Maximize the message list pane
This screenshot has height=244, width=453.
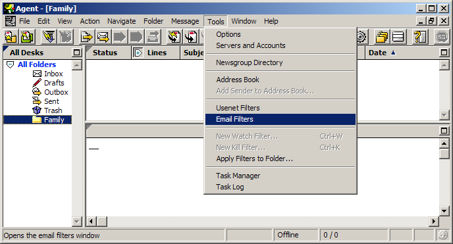click(444, 53)
